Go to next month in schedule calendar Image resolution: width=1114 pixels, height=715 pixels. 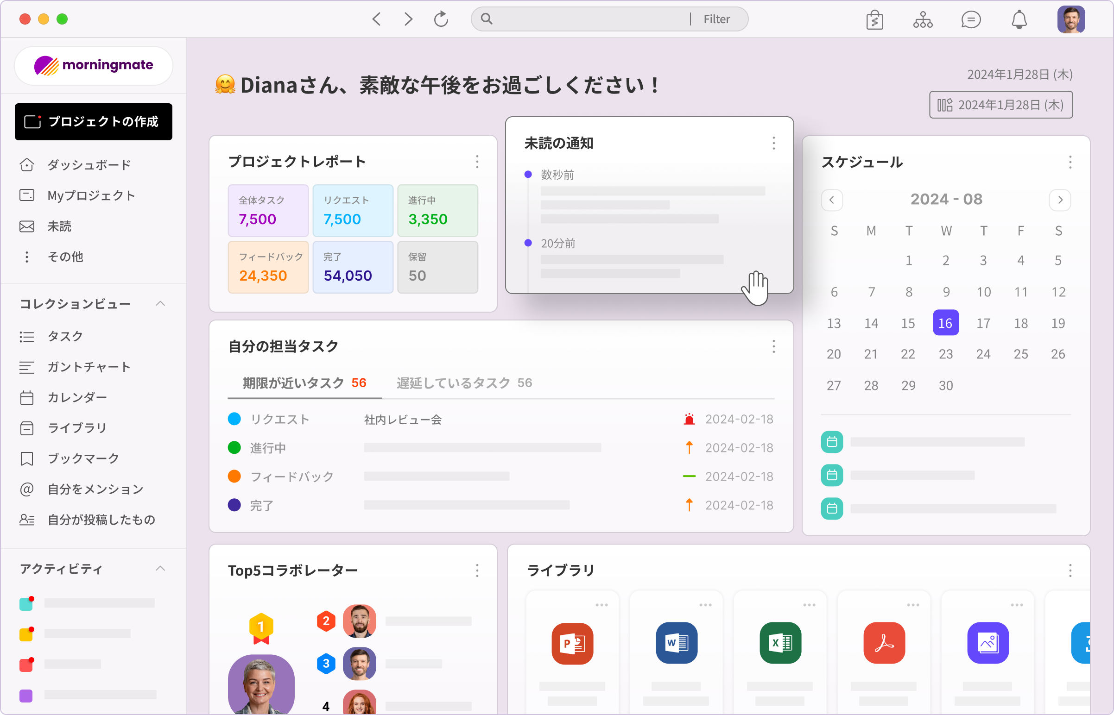pos(1060,200)
